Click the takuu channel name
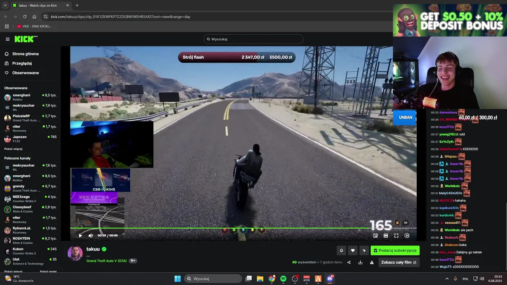Screen dimensions: 507x285 click(93, 249)
